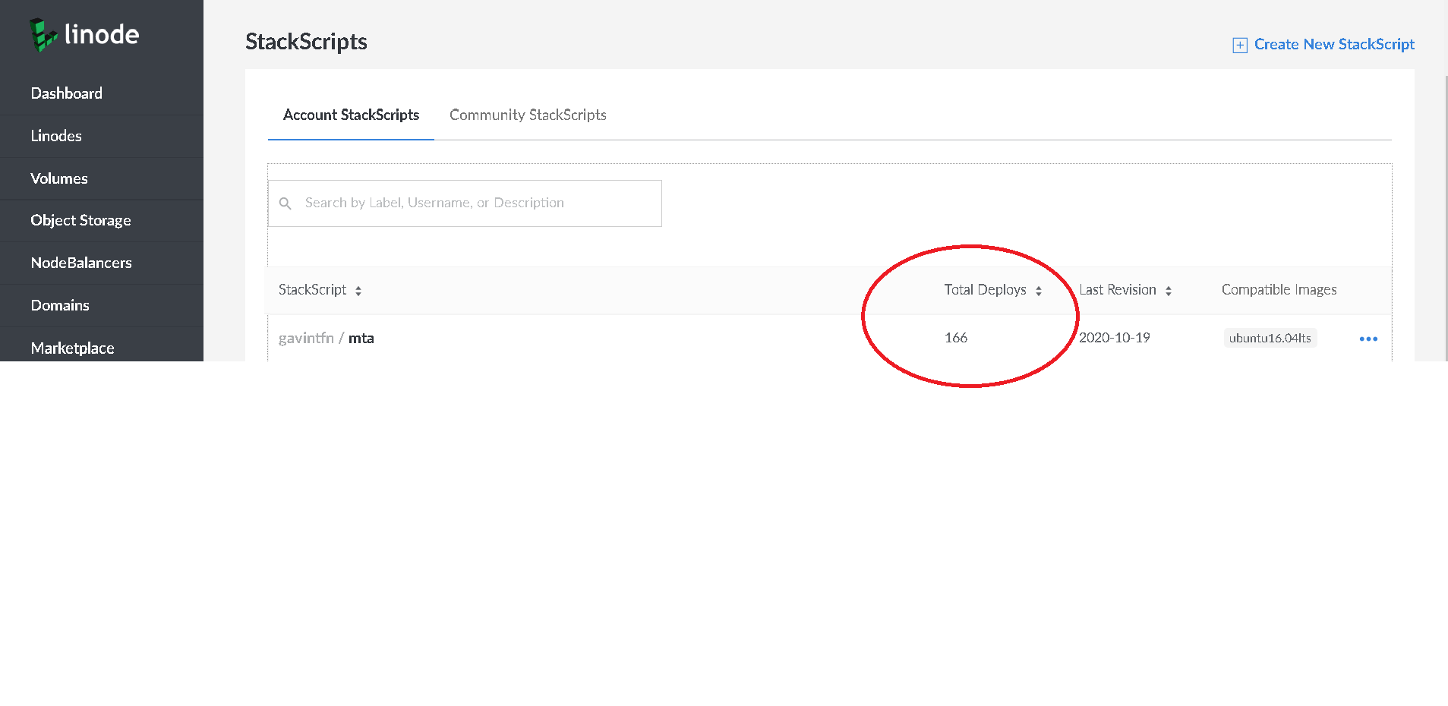1448x706 pixels.
Task: Click the search magnifier icon
Action: [285, 203]
